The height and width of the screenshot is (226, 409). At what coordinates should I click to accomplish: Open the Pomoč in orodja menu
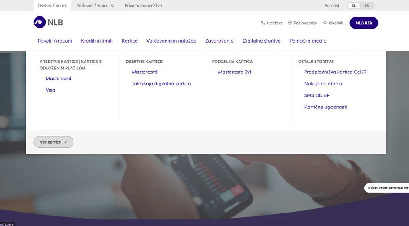tap(308, 41)
